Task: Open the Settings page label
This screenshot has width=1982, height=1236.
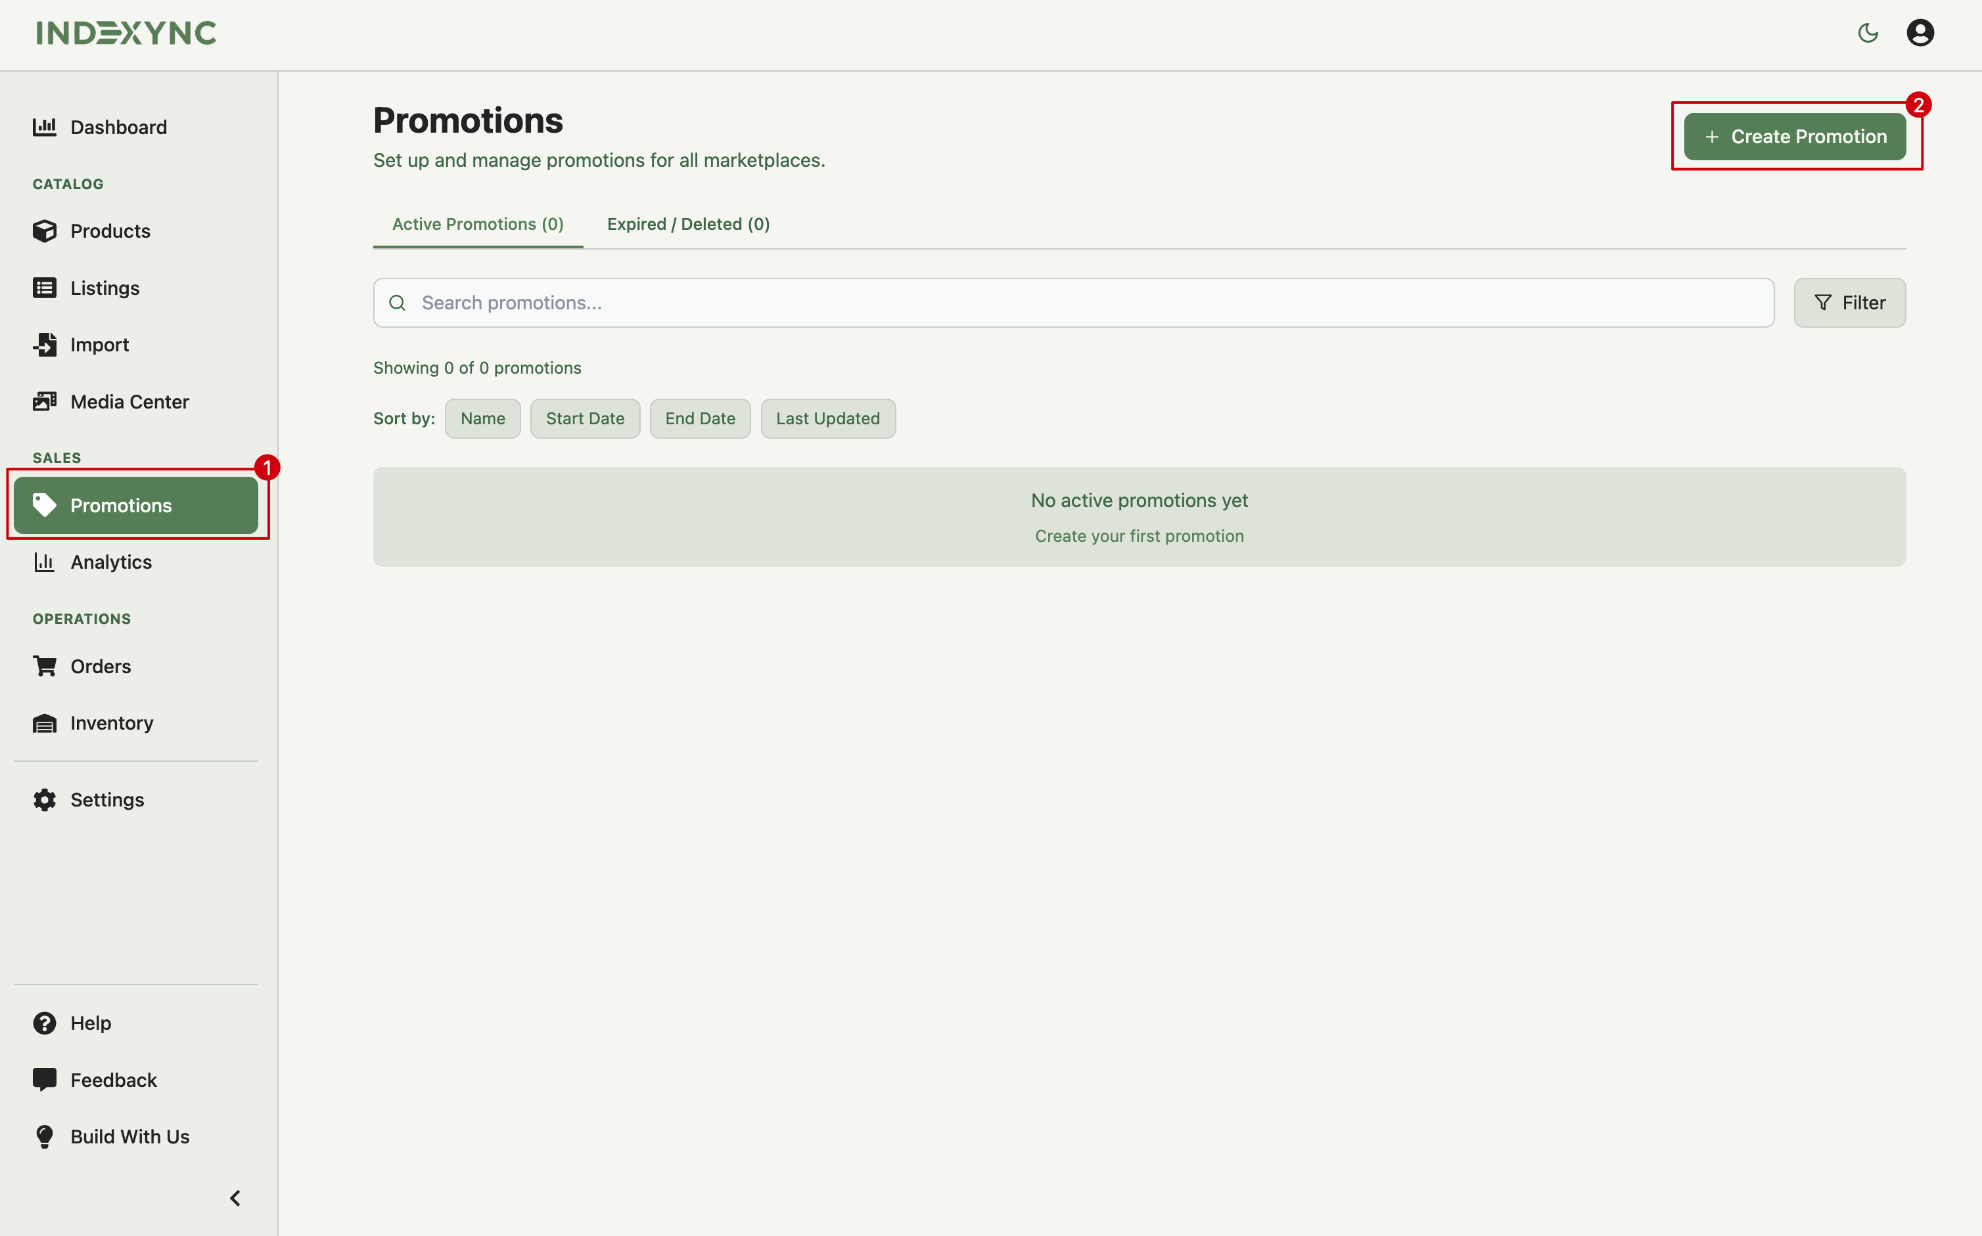Action: [x=107, y=799]
